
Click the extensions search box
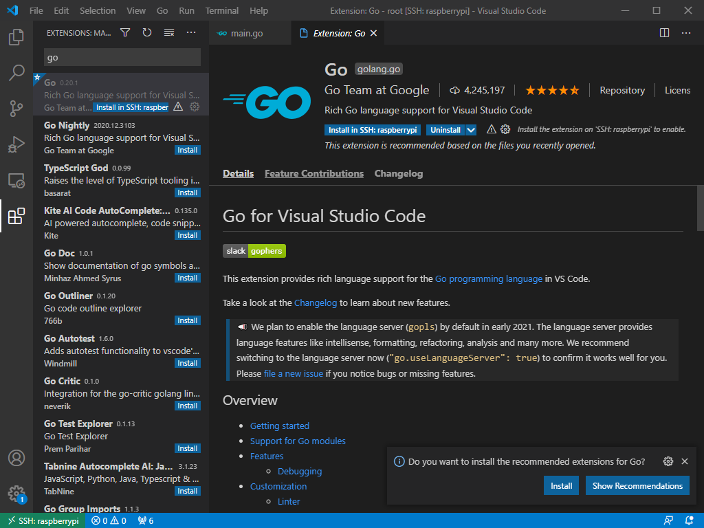click(122, 58)
